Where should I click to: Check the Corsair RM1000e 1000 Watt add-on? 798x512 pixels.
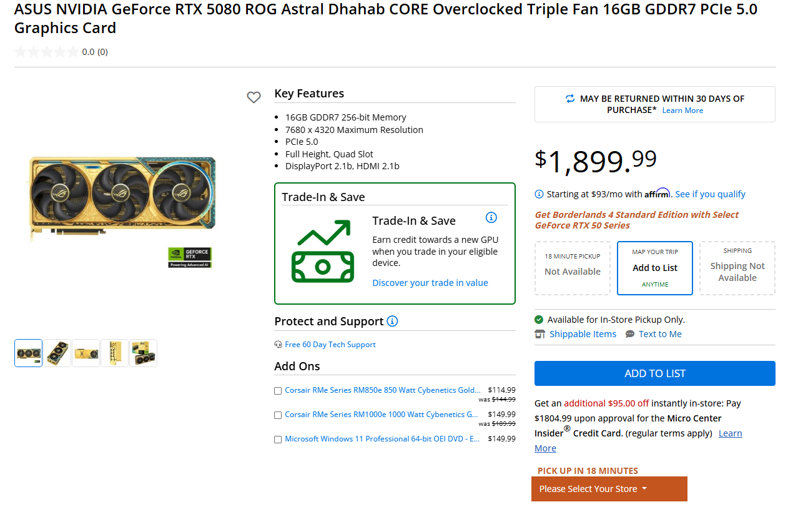[x=278, y=415]
